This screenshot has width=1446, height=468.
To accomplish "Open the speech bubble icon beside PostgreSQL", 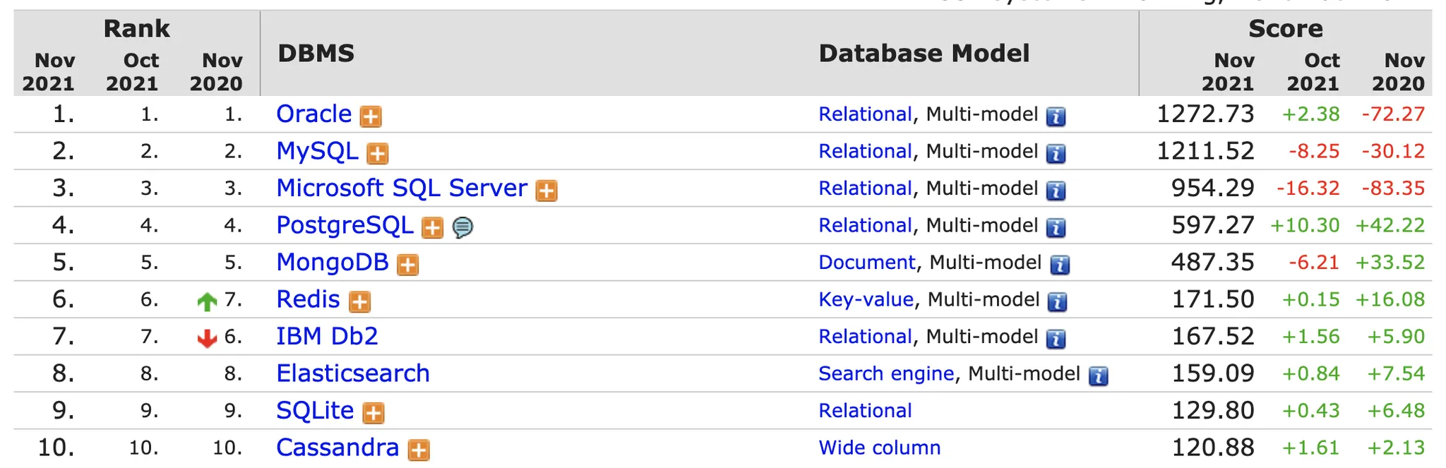I will (x=462, y=227).
